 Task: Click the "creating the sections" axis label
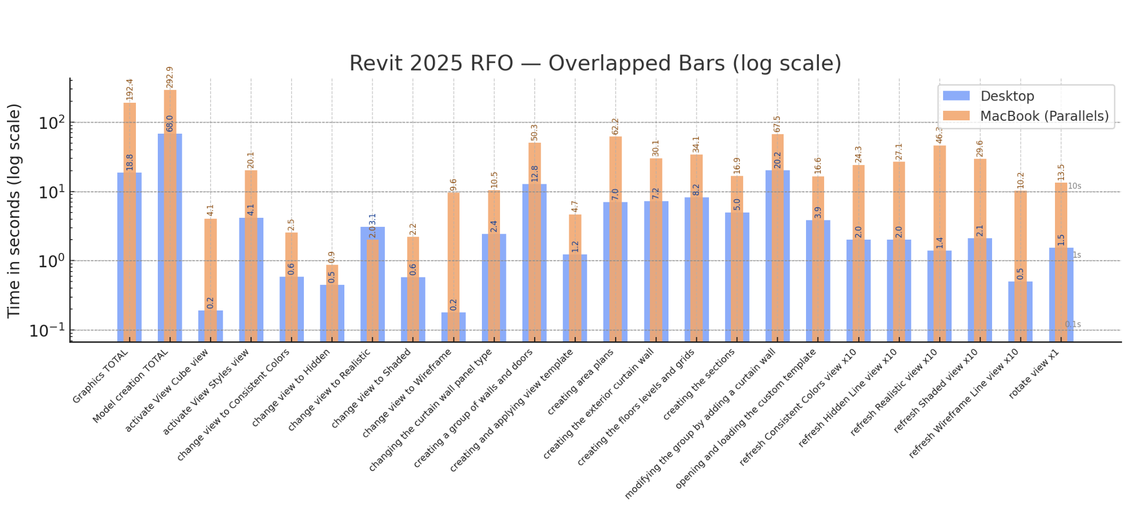pyautogui.click(x=699, y=385)
